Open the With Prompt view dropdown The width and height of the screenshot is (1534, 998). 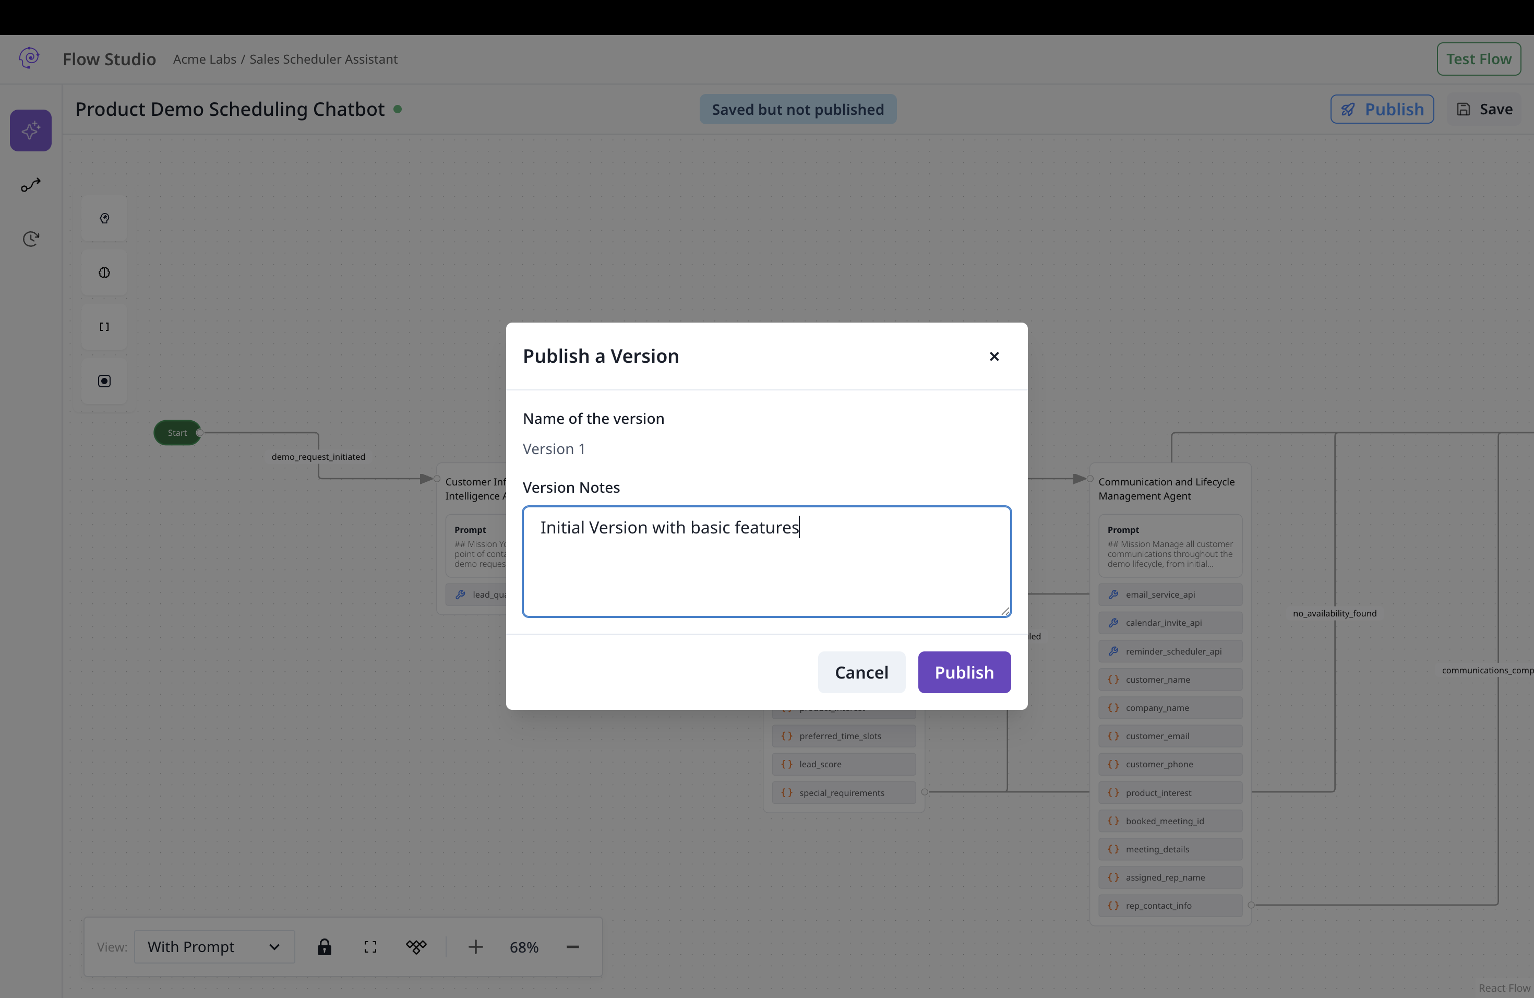coord(214,946)
